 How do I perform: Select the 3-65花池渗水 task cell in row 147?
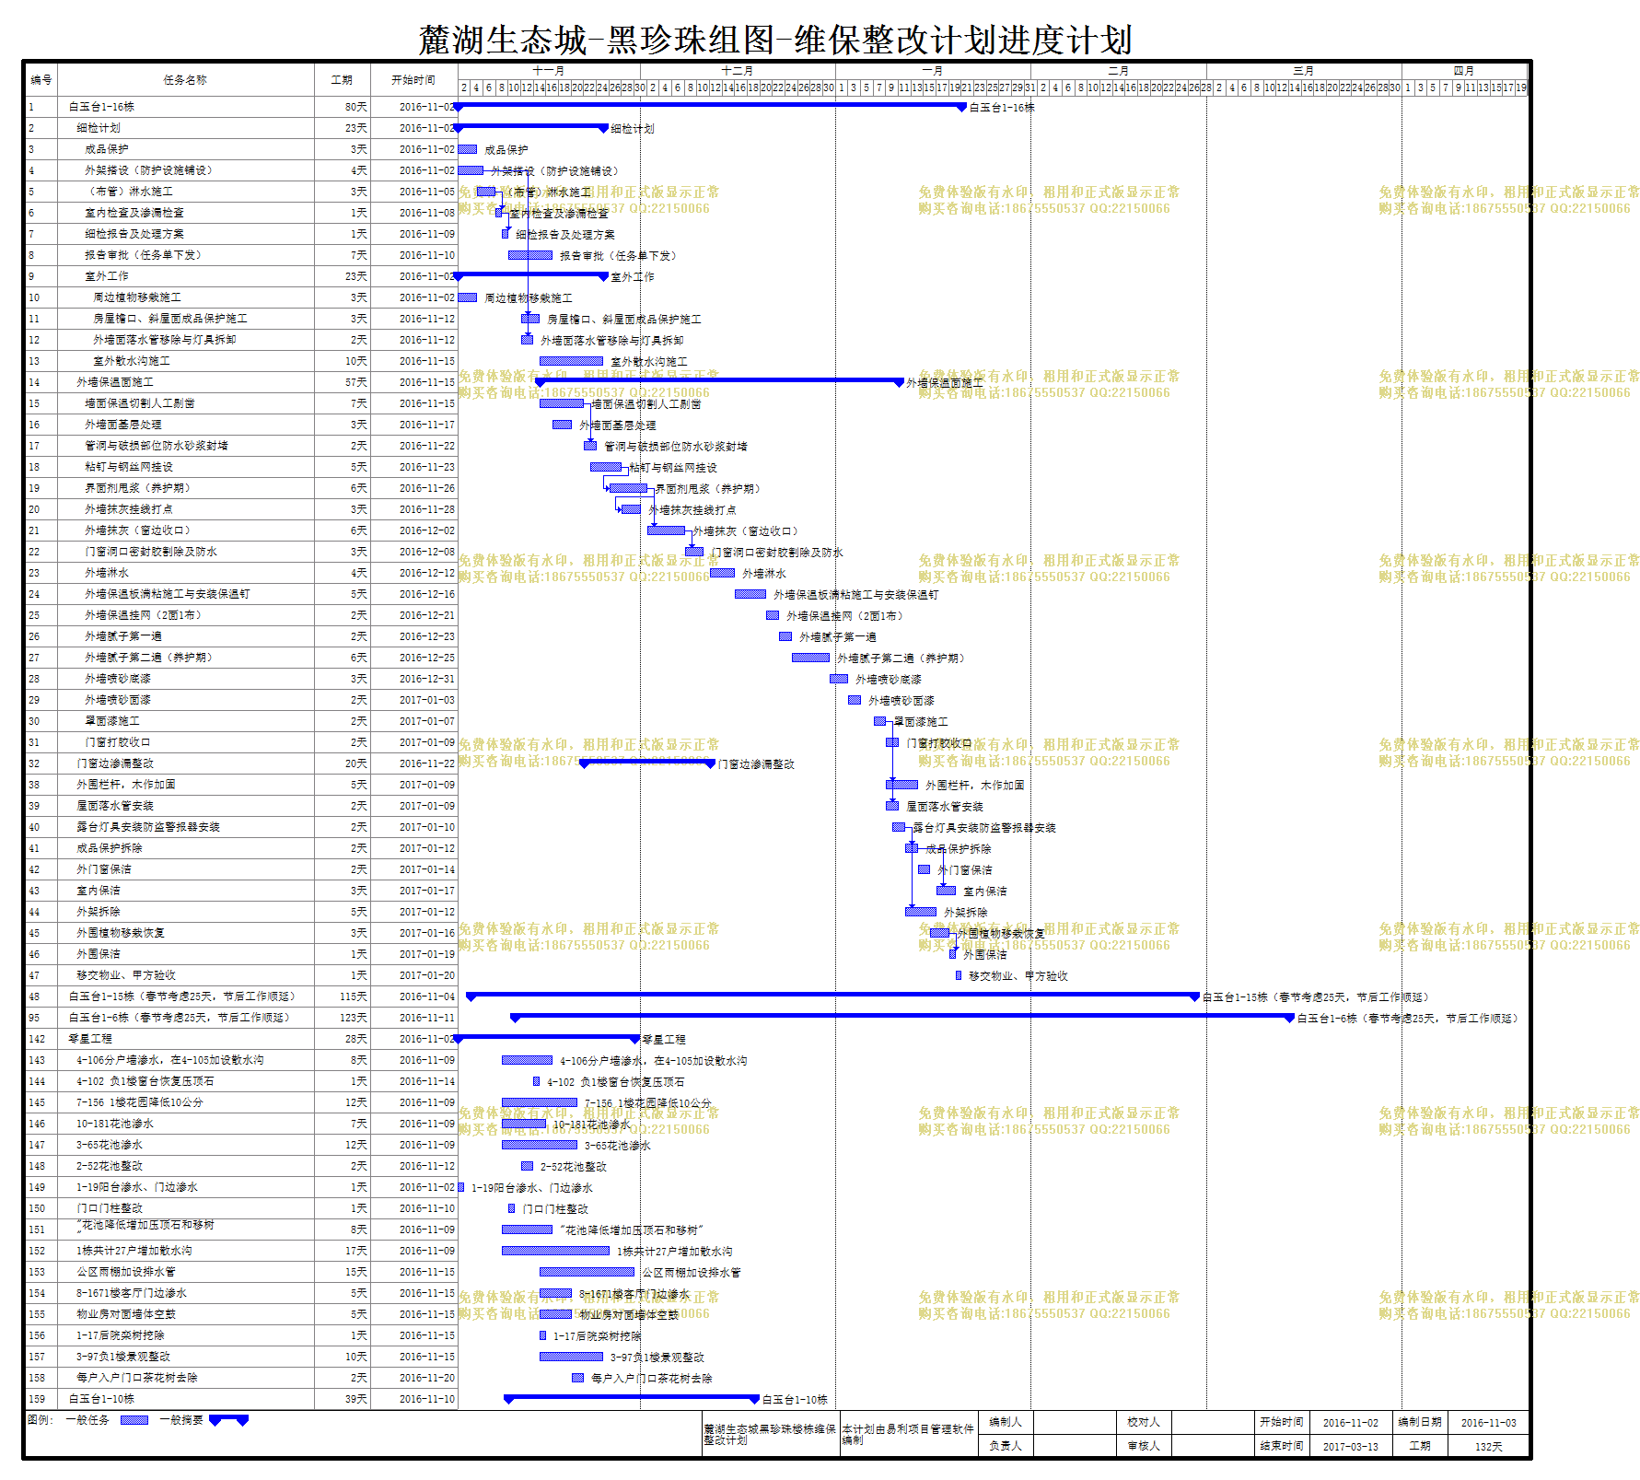(186, 1145)
